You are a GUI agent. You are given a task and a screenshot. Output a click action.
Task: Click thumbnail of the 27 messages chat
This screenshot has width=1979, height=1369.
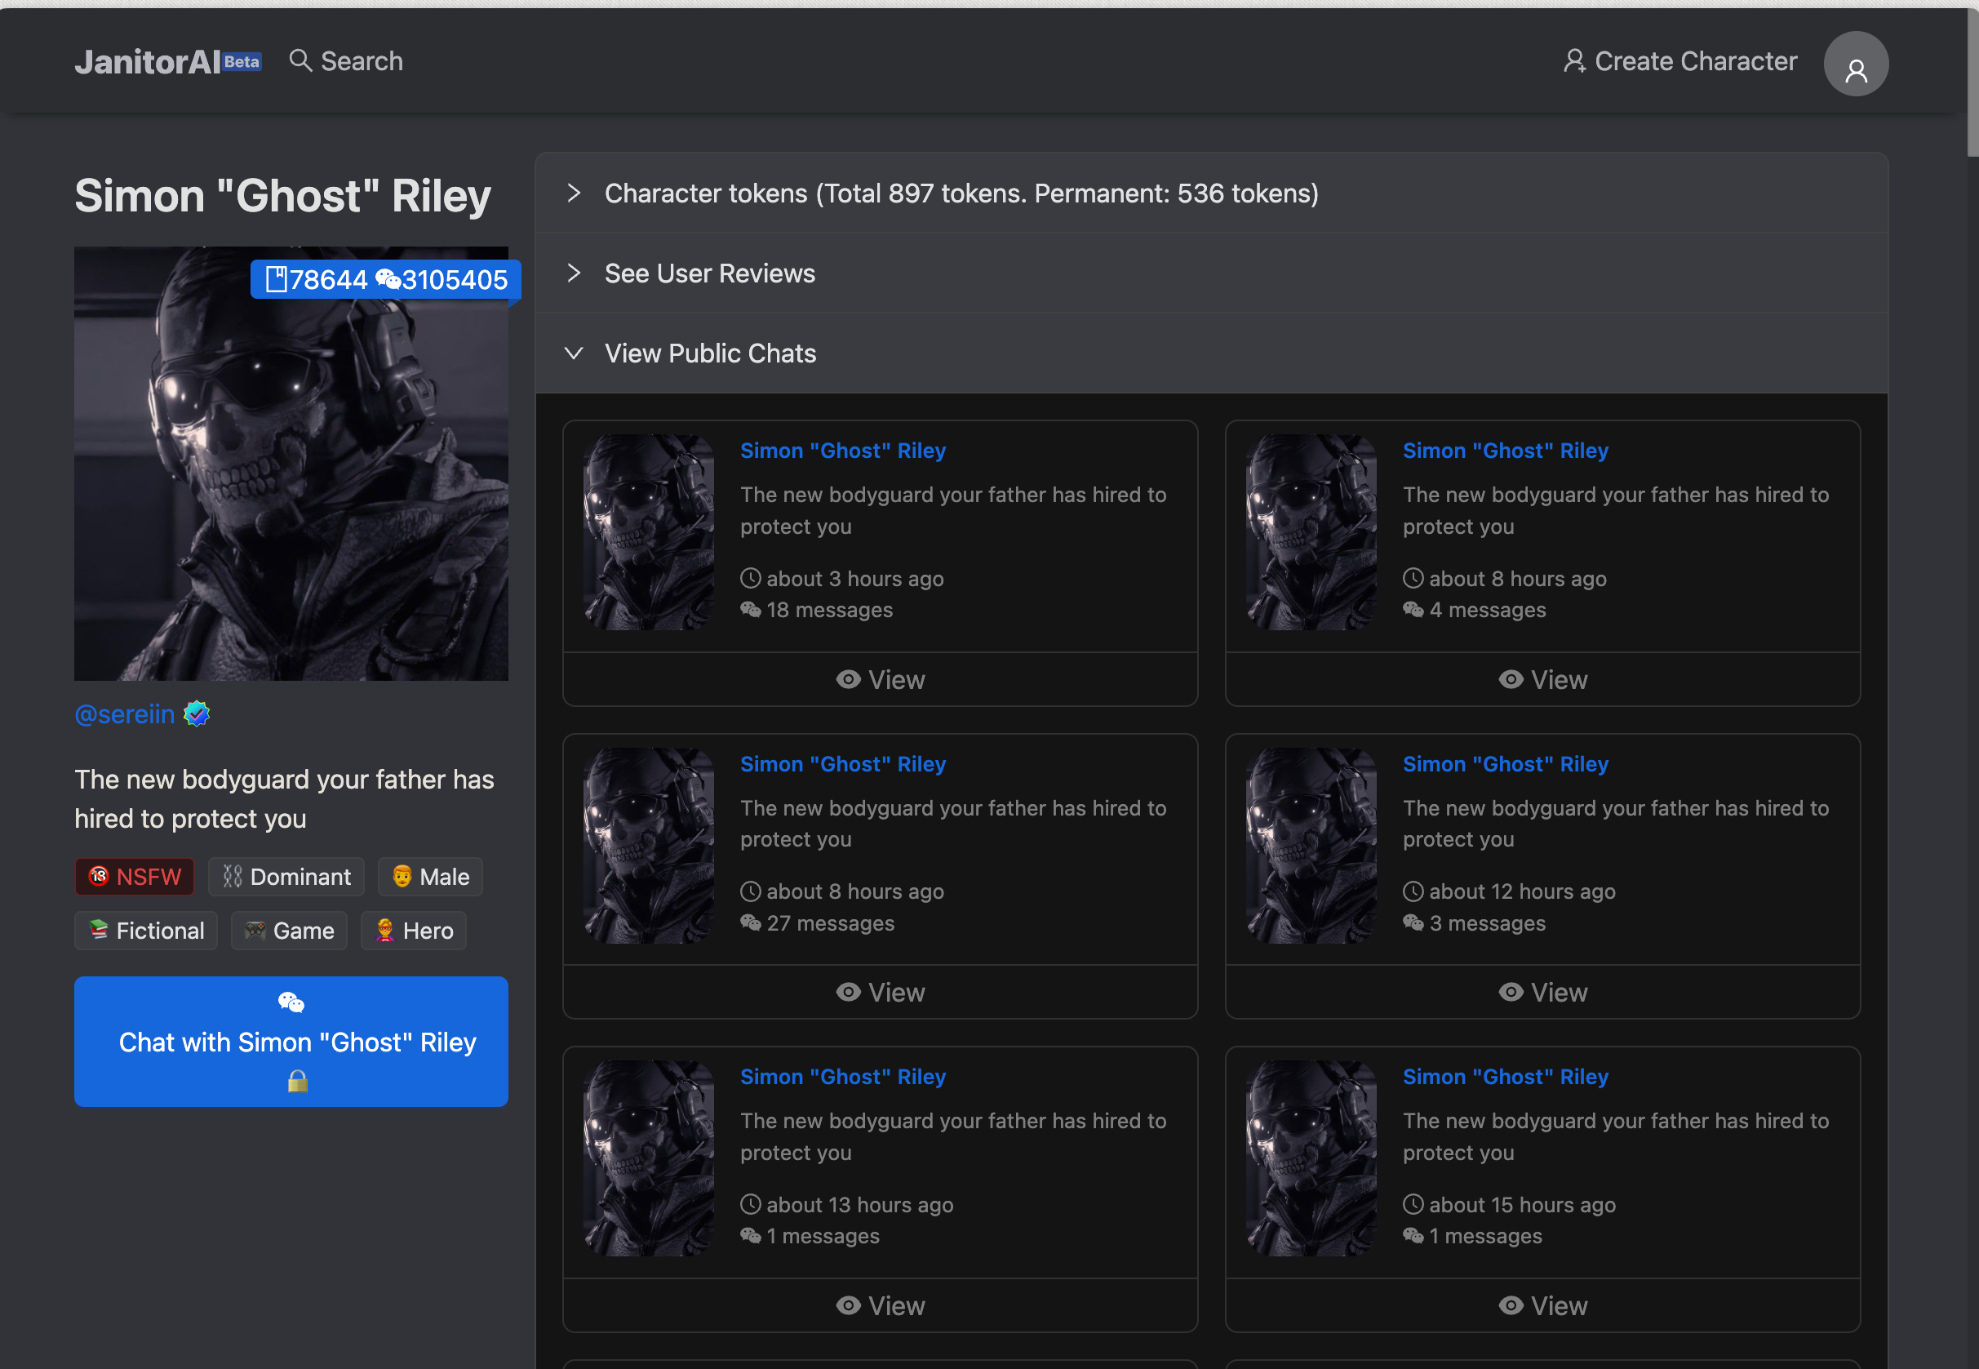click(x=648, y=846)
